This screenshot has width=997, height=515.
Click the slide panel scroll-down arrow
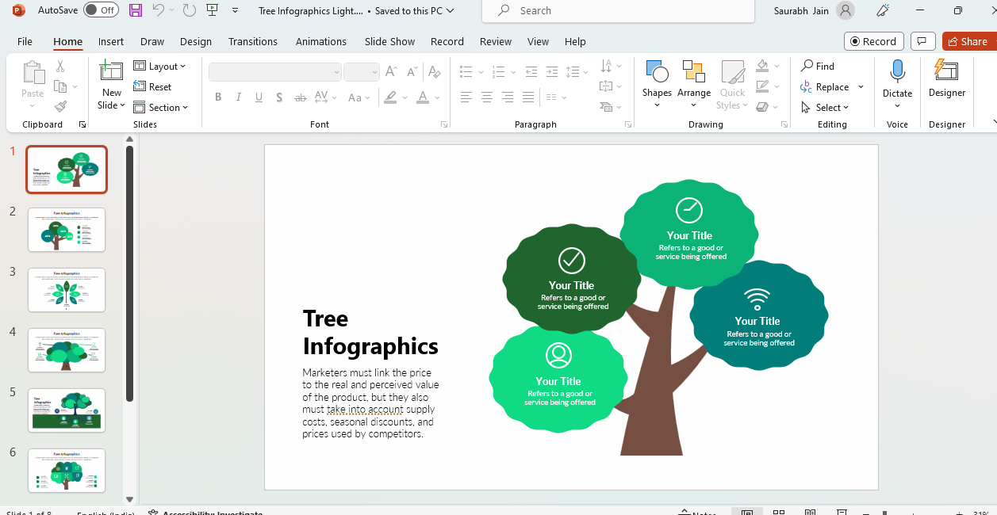[130, 499]
